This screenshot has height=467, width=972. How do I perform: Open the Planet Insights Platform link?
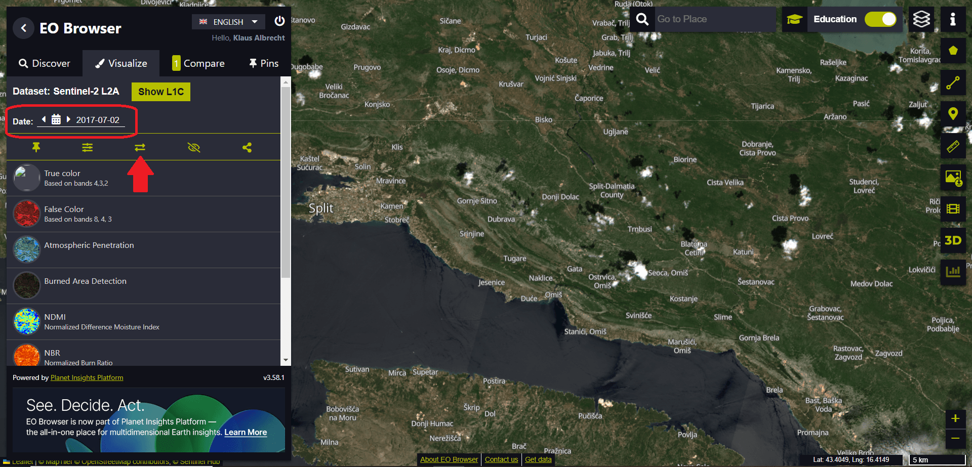point(87,377)
